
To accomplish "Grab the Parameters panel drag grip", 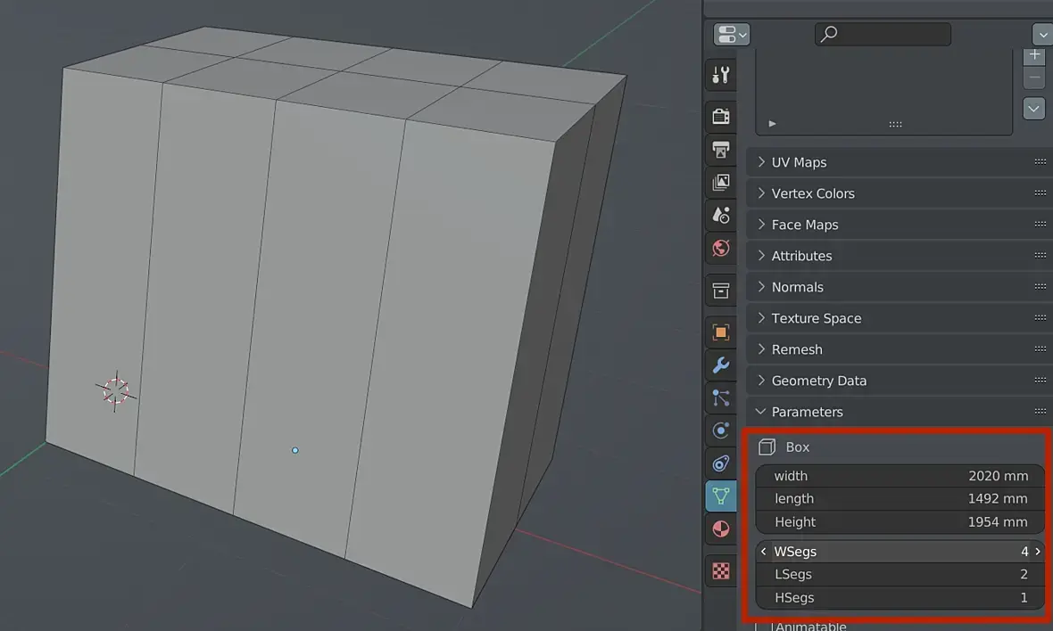I will click(1041, 411).
